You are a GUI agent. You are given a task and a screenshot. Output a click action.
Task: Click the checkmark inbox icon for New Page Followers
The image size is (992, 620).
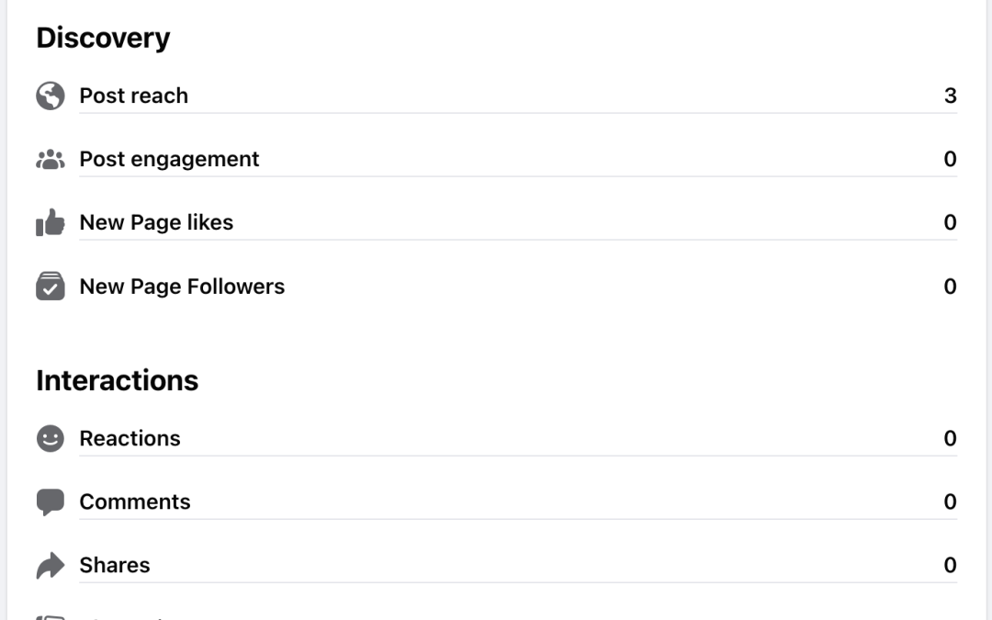[51, 286]
